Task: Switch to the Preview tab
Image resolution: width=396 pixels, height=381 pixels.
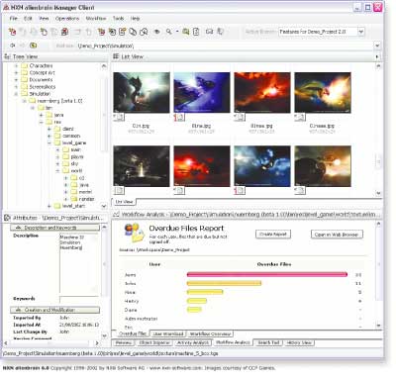Action: click(124, 342)
